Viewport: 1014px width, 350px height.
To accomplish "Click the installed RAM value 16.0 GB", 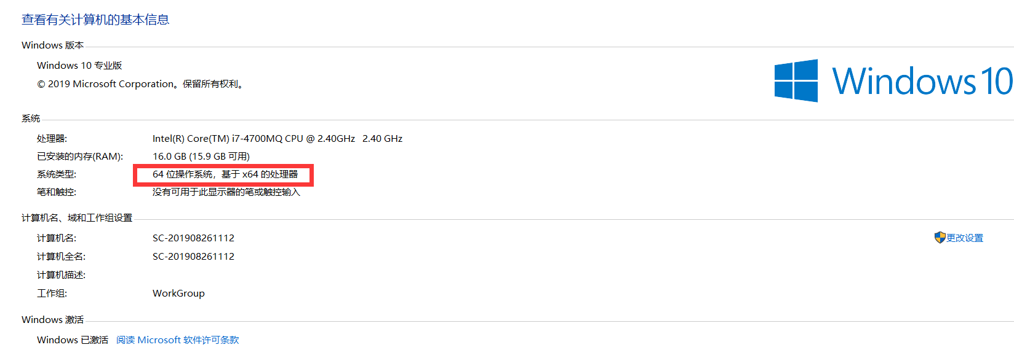I will point(201,157).
